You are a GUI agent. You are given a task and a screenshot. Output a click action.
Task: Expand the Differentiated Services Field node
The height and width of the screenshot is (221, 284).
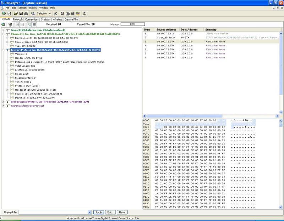pos(7,62)
